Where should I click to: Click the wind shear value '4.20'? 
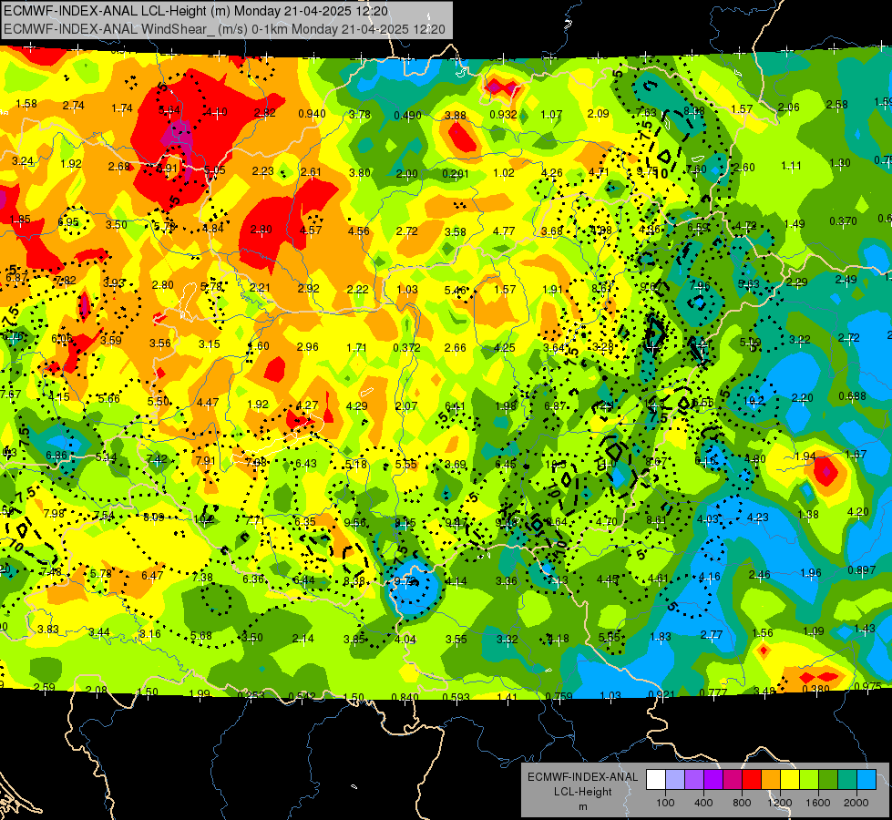tap(858, 511)
